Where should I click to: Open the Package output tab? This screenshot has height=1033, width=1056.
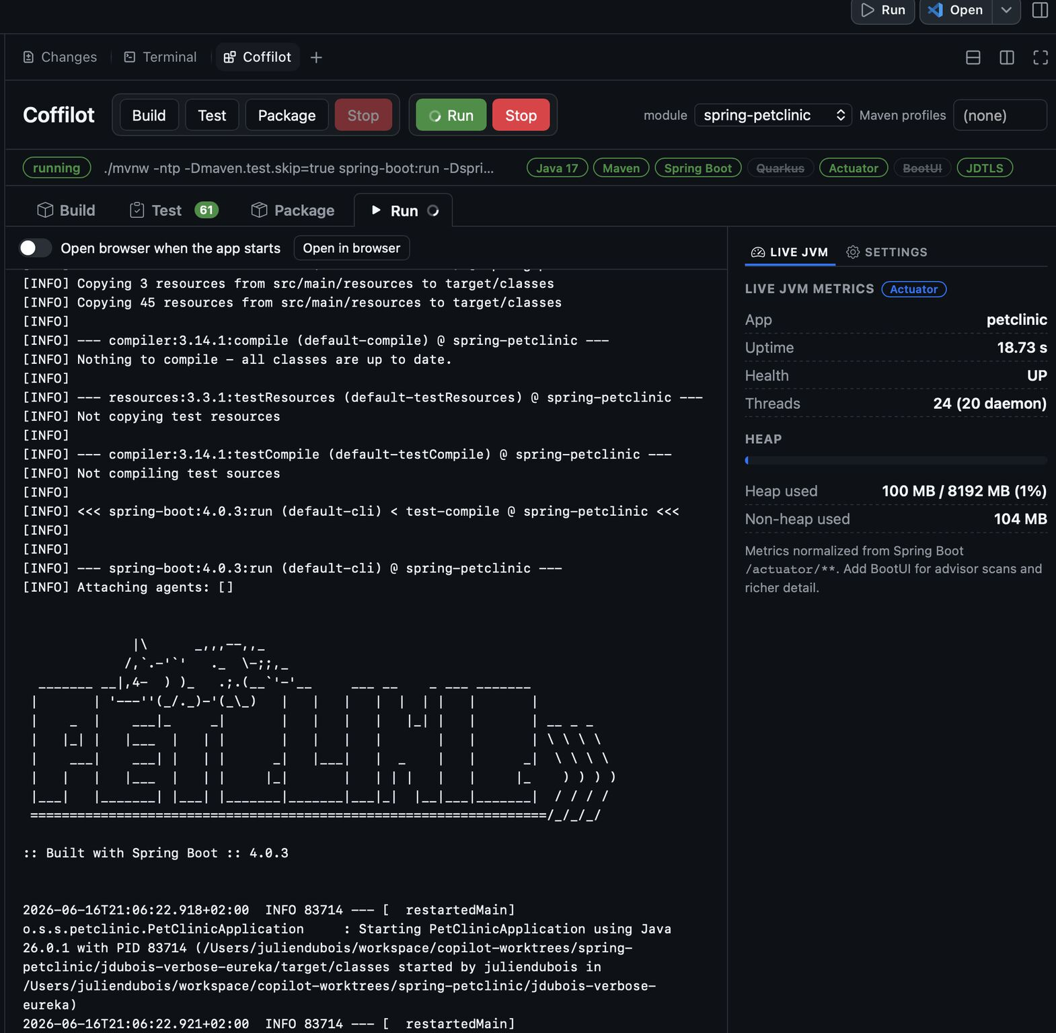293,211
